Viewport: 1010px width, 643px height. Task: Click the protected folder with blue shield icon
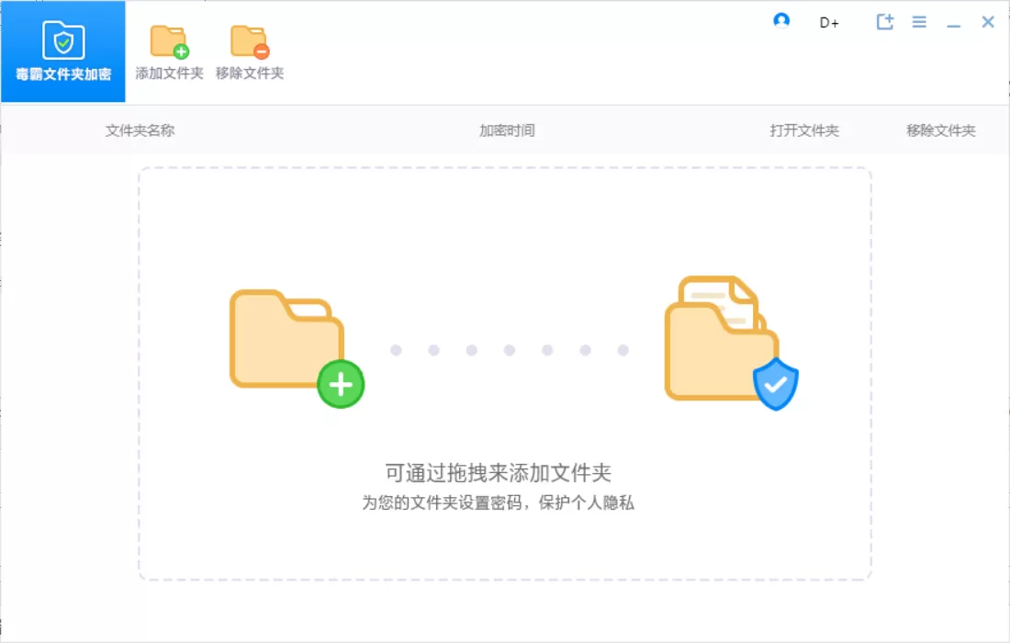click(x=732, y=343)
